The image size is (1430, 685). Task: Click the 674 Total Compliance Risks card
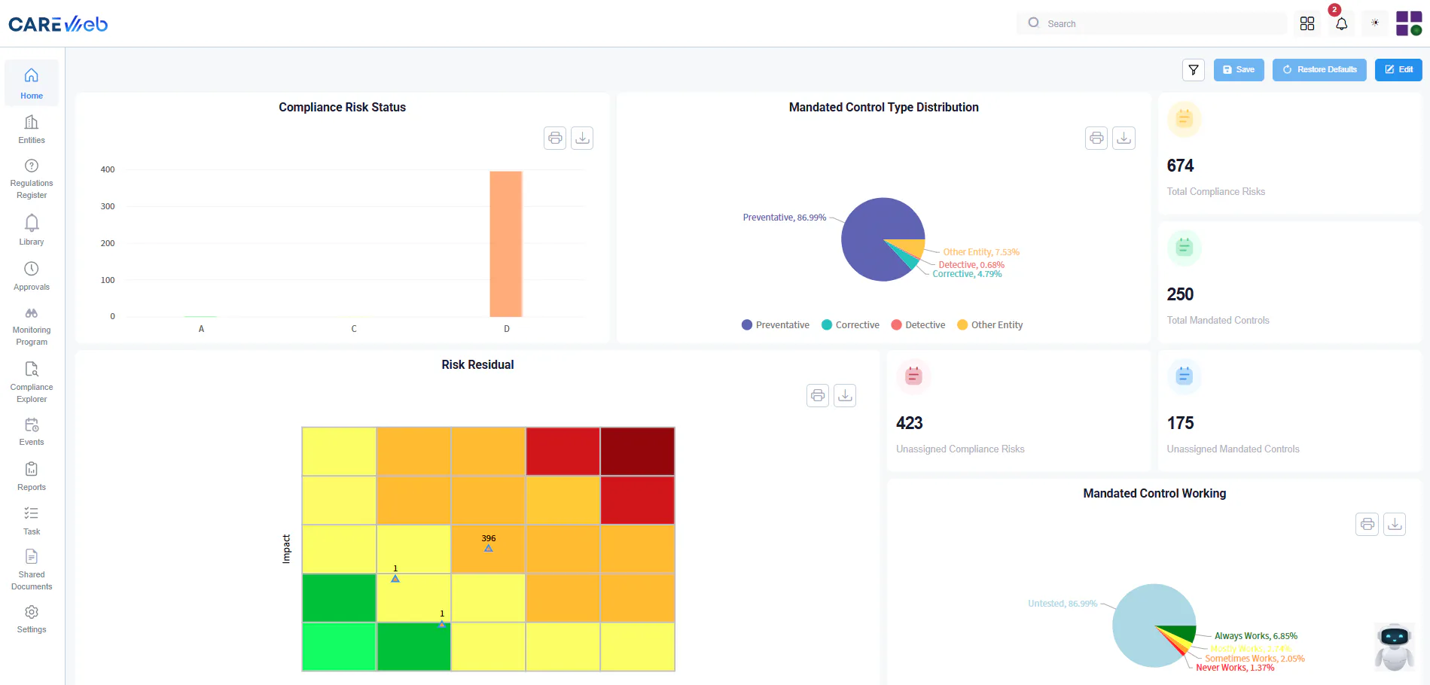[x=1290, y=154]
